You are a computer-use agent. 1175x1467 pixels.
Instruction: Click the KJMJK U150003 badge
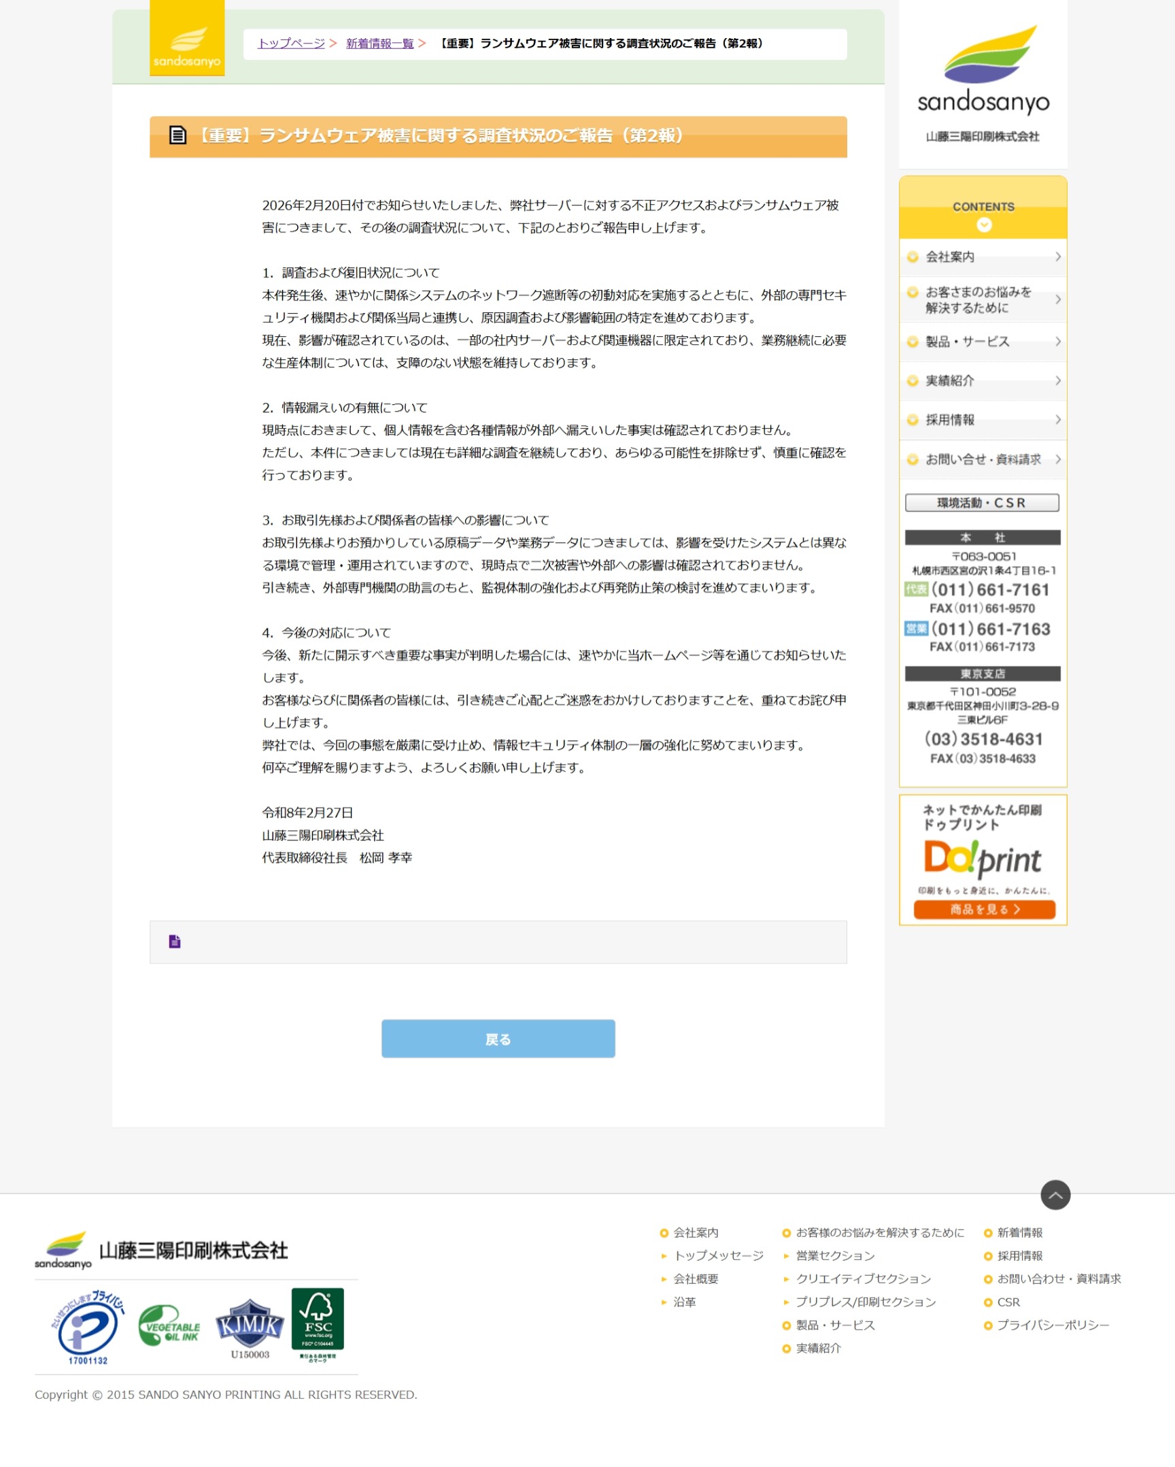[250, 1325]
